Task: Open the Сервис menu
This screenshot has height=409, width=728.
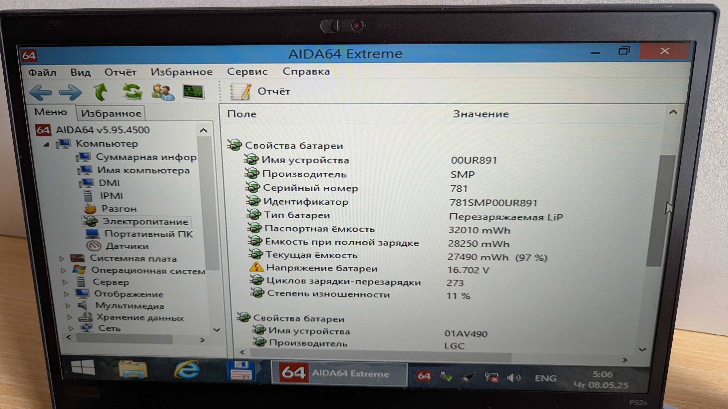Action: coord(247,71)
